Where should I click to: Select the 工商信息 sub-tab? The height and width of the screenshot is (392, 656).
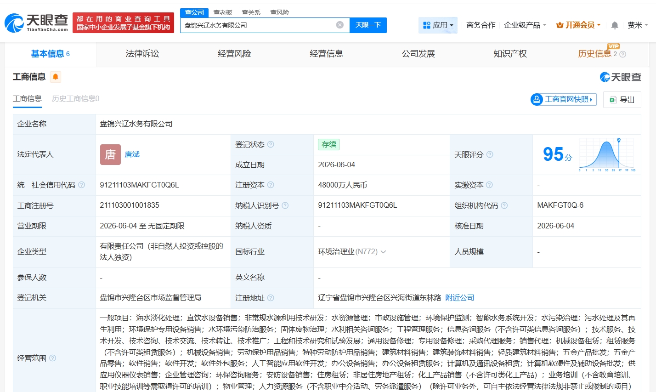click(x=27, y=98)
